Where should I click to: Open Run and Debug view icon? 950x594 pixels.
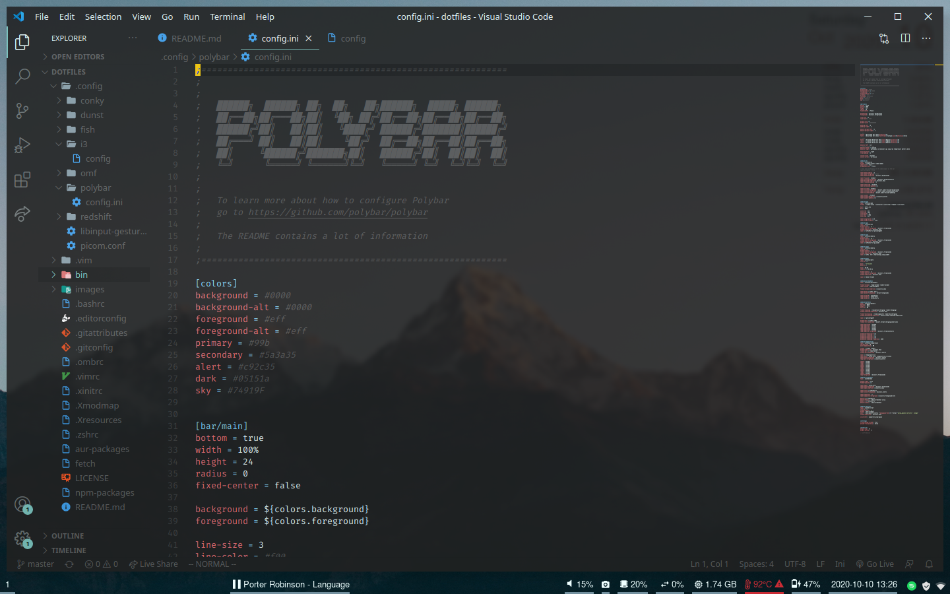point(22,145)
